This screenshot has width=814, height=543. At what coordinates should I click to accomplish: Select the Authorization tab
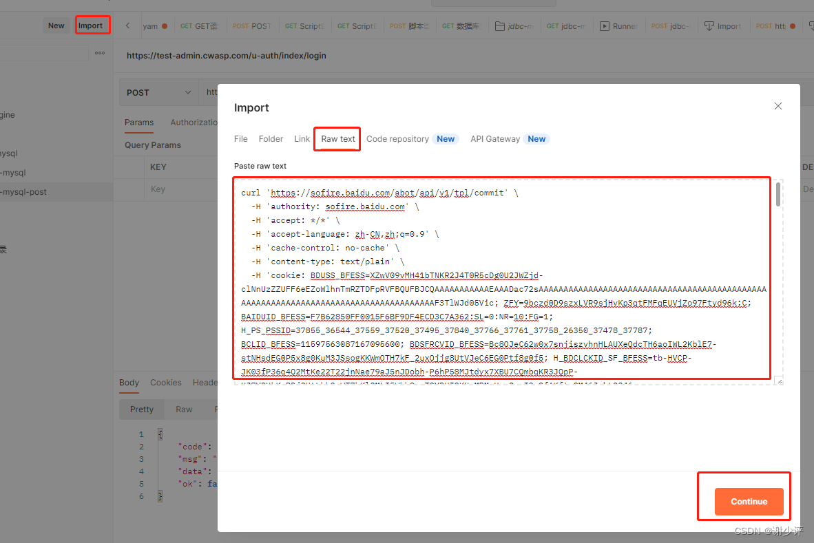point(194,123)
